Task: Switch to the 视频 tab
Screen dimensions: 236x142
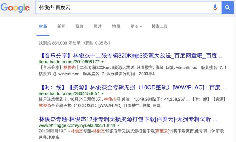Action: click(80, 26)
